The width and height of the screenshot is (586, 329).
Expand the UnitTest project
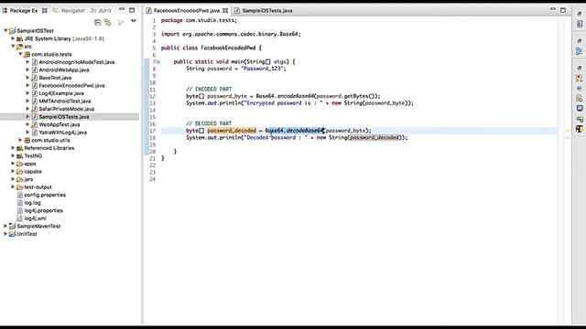pos(5,234)
